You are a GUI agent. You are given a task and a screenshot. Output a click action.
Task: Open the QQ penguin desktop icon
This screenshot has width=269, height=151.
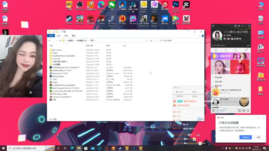point(122,6)
